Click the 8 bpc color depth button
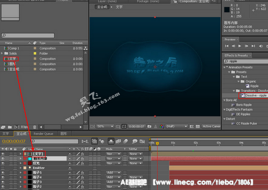Image resolution: width=268 pixels, height=190 pixels. [24, 127]
